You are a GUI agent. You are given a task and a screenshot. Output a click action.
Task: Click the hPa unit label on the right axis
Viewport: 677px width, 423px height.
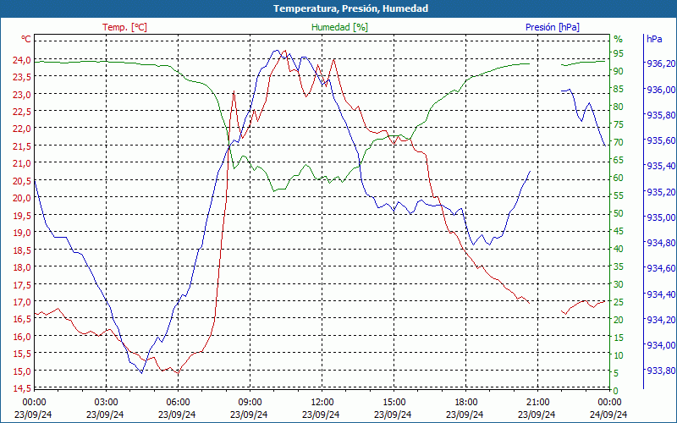click(x=654, y=39)
